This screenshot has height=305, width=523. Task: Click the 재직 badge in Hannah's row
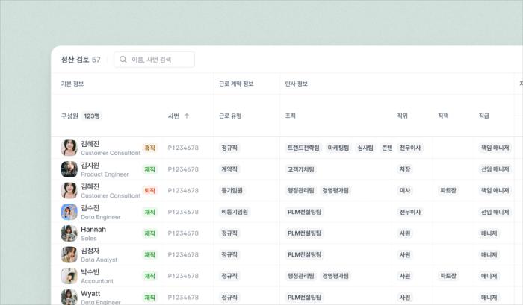(149, 233)
